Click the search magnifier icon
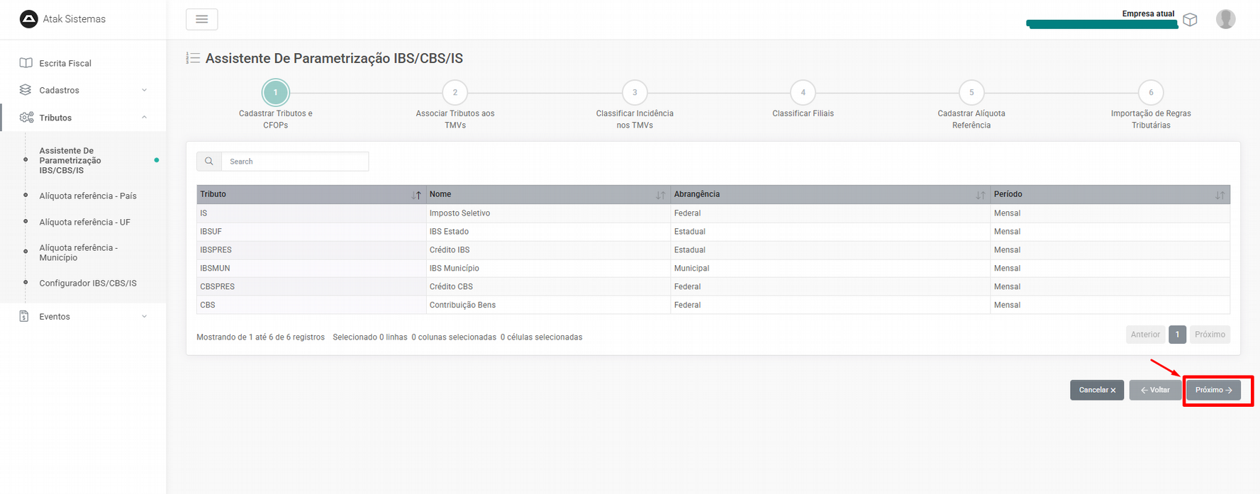The width and height of the screenshot is (1260, 494). [x=209, y=162]
